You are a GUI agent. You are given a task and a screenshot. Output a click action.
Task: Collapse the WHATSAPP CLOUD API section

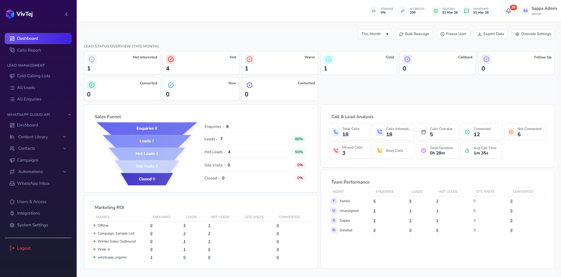click(69, 115)
